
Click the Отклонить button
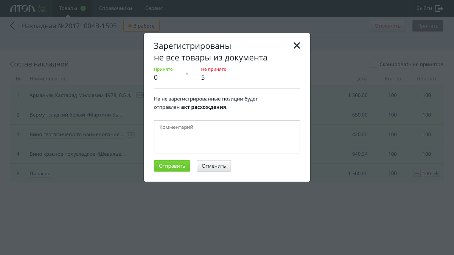(x=387, y=26)
